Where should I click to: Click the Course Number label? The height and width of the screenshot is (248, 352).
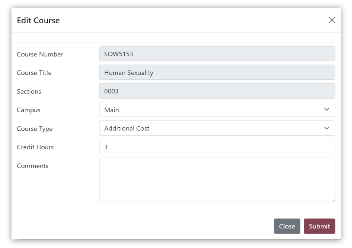40,54
